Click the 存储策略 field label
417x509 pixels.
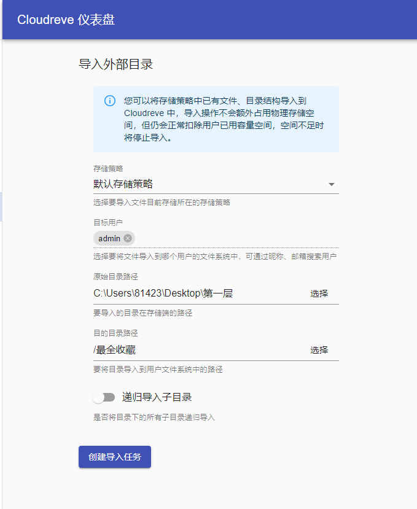click(108, 169)
